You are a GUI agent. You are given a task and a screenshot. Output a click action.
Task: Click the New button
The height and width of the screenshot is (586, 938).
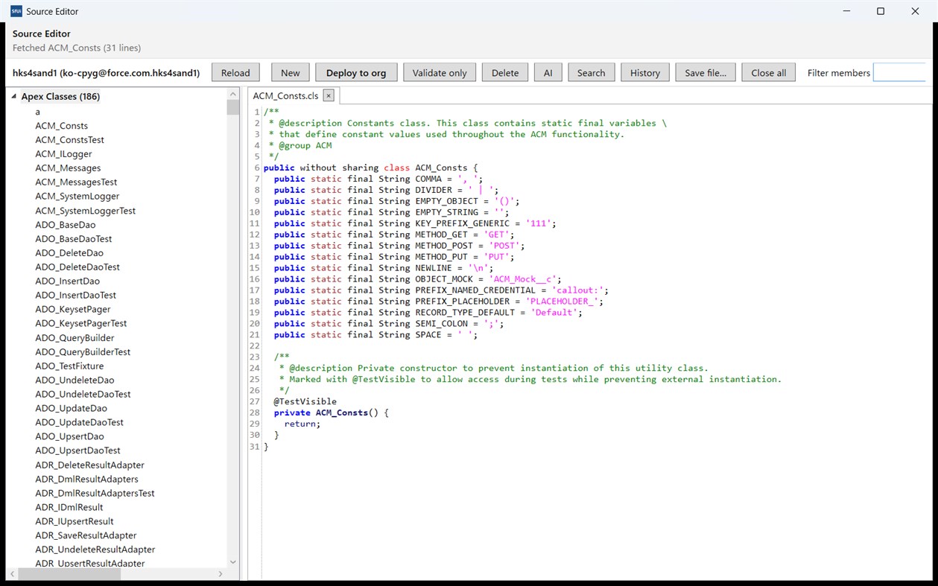291,72
